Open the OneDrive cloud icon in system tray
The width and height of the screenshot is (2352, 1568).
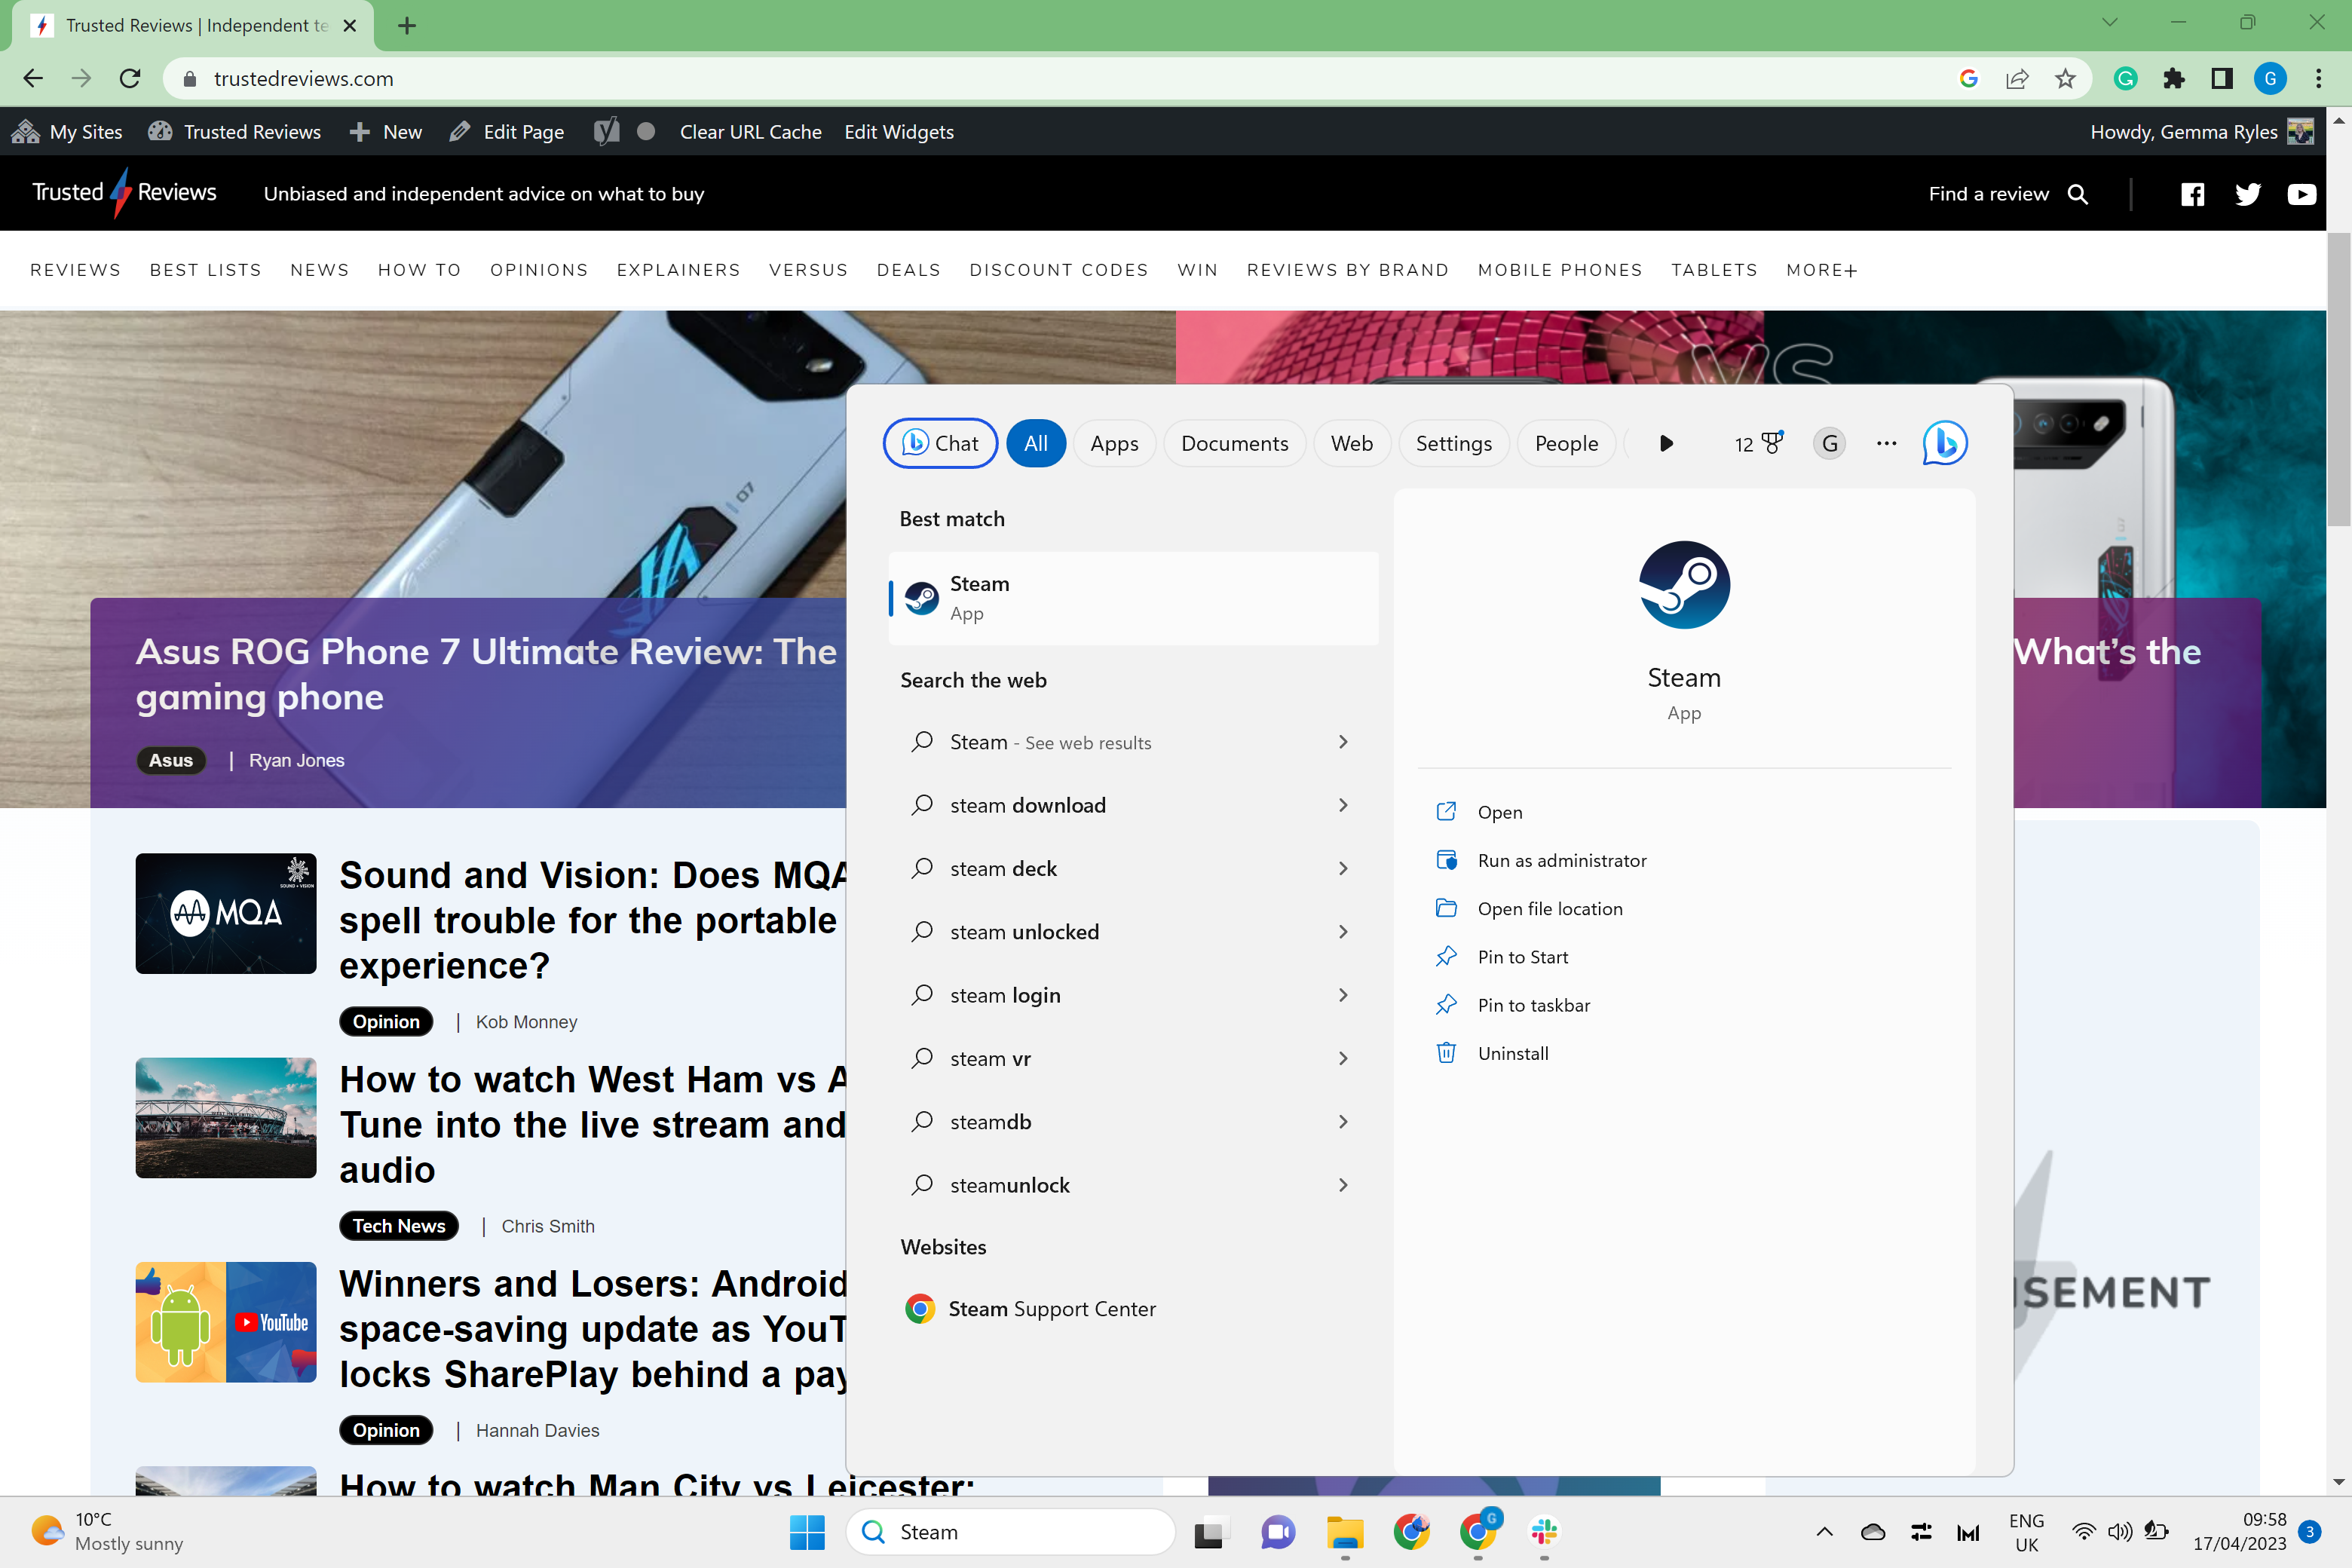click(1872, 1531)
